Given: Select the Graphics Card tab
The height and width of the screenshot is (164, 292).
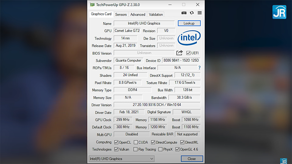Looking at the screenshot, I should tap(101, 14).
